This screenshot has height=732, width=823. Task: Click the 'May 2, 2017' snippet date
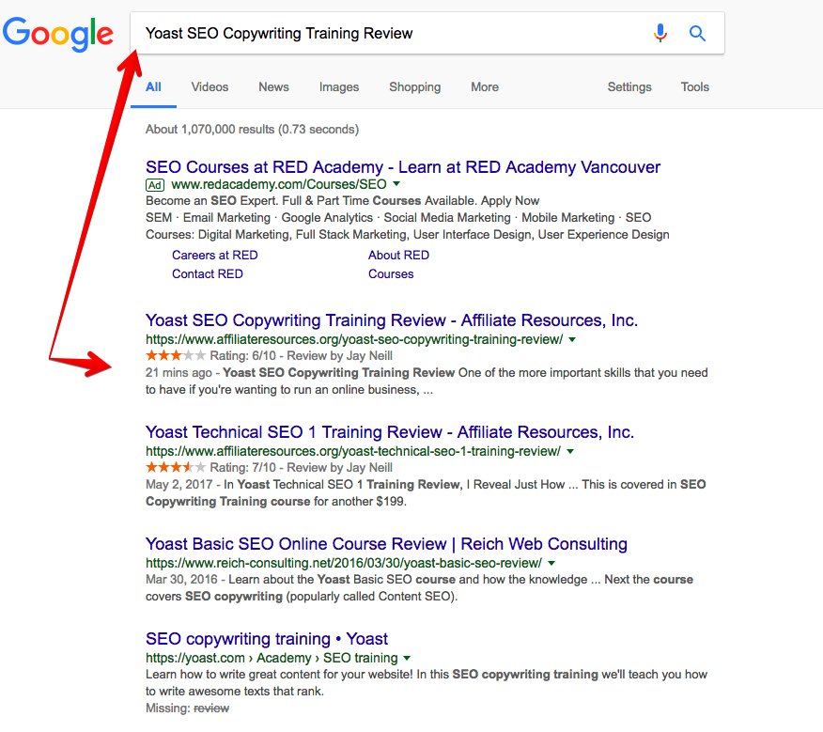(179, 485)
